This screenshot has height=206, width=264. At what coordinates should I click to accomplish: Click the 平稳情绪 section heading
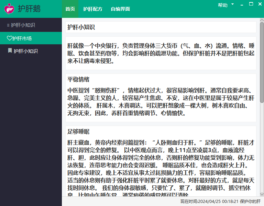[78, 79]
